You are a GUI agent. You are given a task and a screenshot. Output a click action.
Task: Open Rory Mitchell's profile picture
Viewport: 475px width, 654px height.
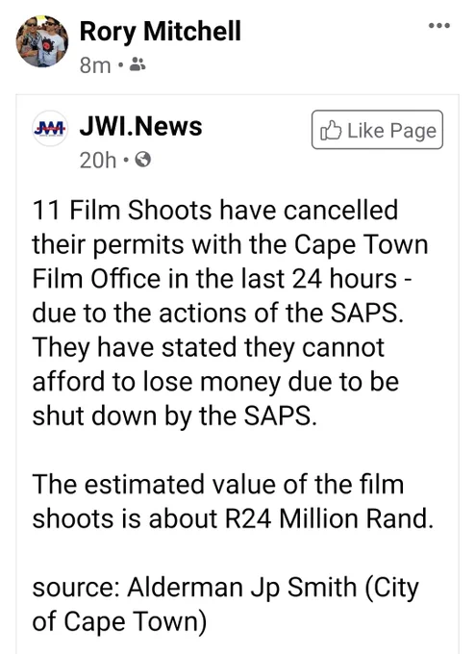(42, 41)
